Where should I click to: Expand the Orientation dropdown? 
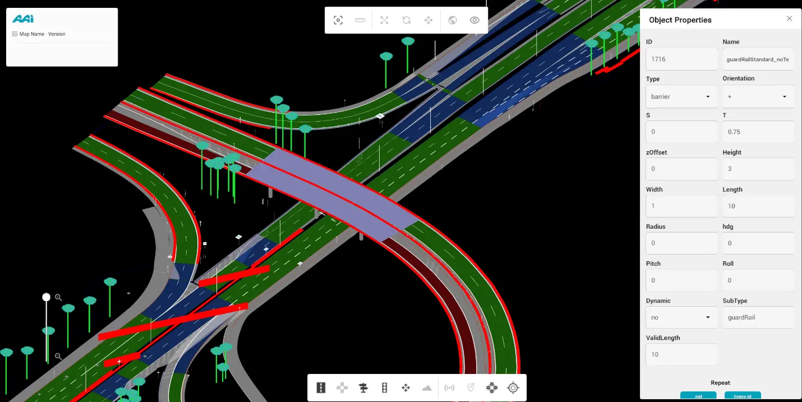tap(758, 96)
